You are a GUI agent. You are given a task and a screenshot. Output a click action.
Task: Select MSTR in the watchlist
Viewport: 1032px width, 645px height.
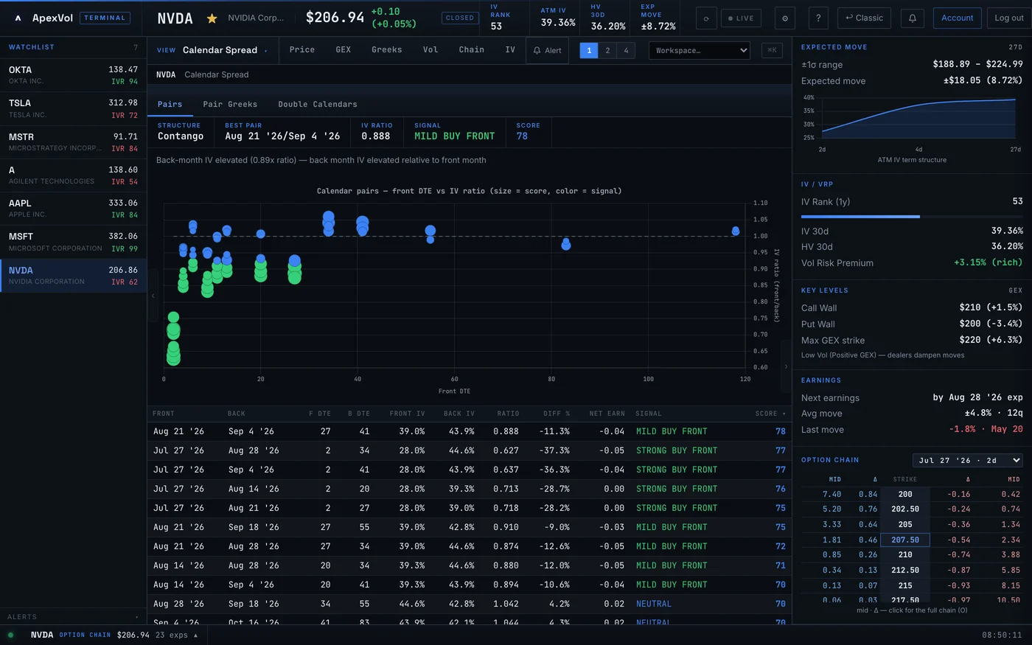(x=73, y=142)
